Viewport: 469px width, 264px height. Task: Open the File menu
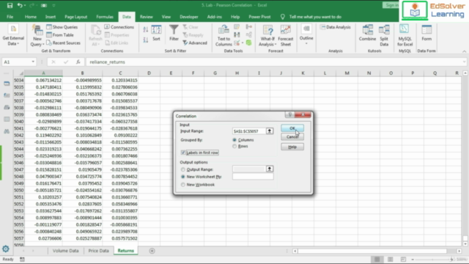point(10,17)
